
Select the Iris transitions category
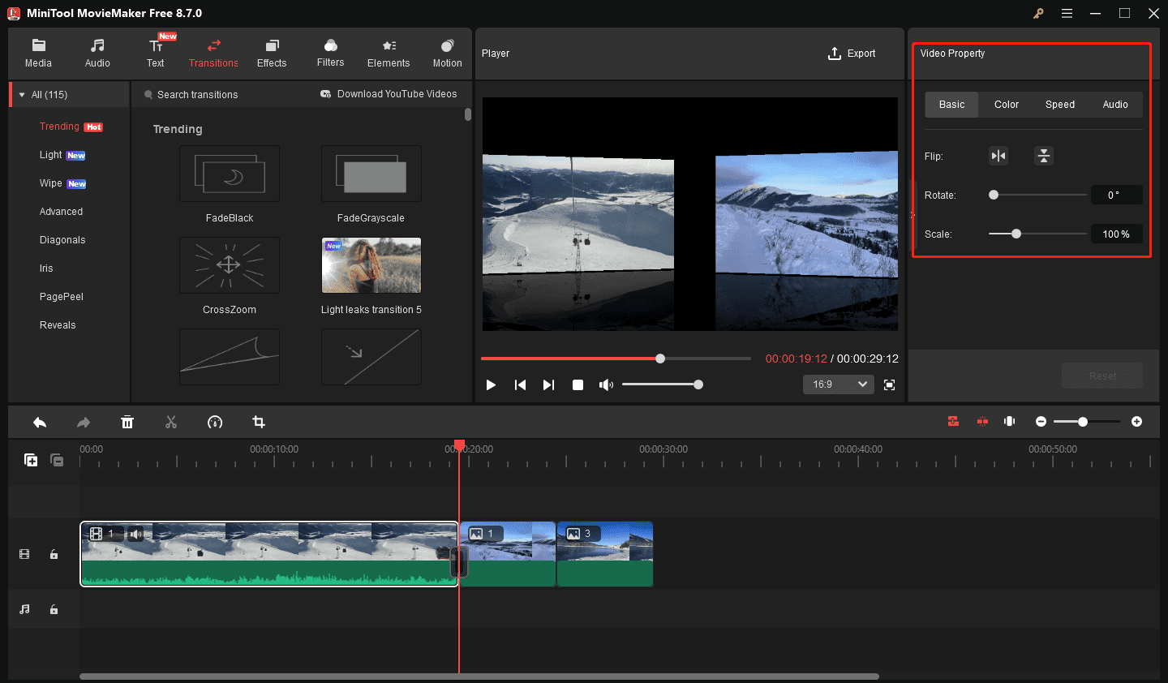pos(46,268)
